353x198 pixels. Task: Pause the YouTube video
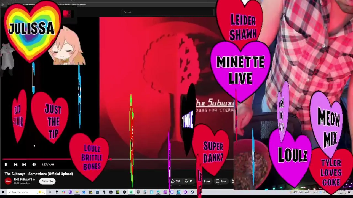coord(6,164)
